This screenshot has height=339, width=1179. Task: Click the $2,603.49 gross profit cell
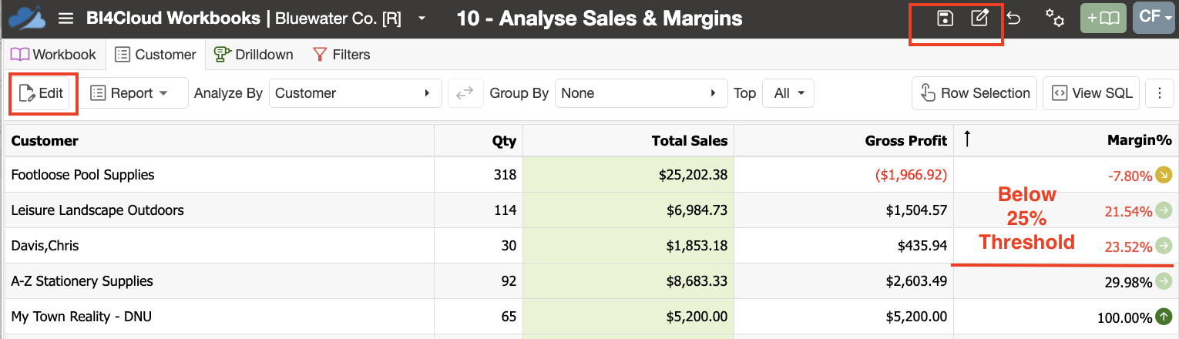[844, 281]
